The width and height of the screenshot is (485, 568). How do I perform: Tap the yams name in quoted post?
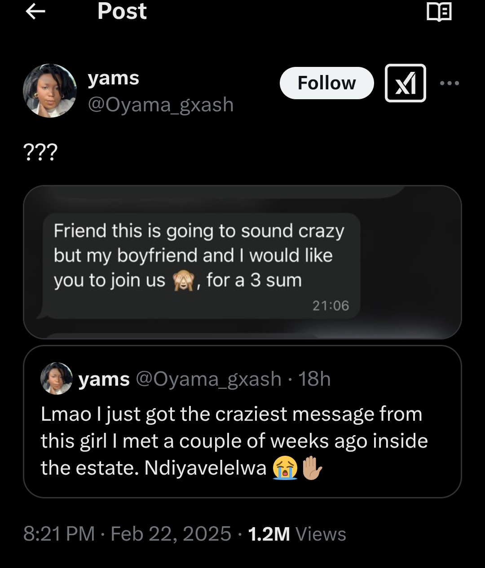[x=104, y=379]
